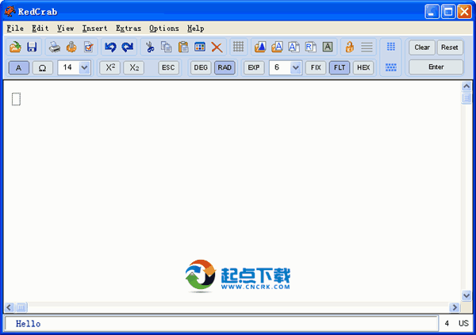The height and width of the screenshot is (335, 476).
Task: Open a file with the folder icon
Action: coord(15,47)
